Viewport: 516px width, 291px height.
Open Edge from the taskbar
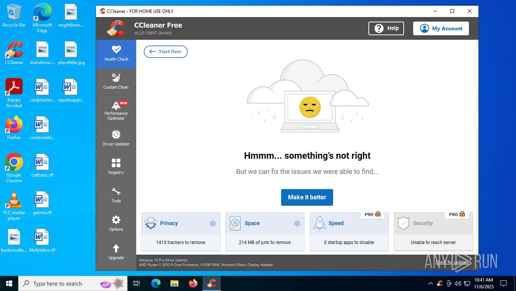click(156, 283)
